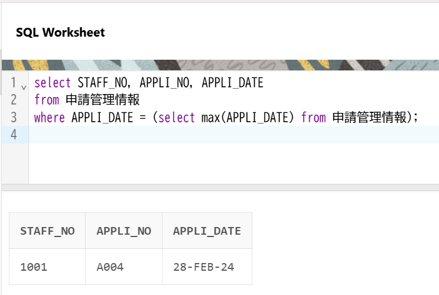Select the APPLI_NO results column header

[123, 231]
